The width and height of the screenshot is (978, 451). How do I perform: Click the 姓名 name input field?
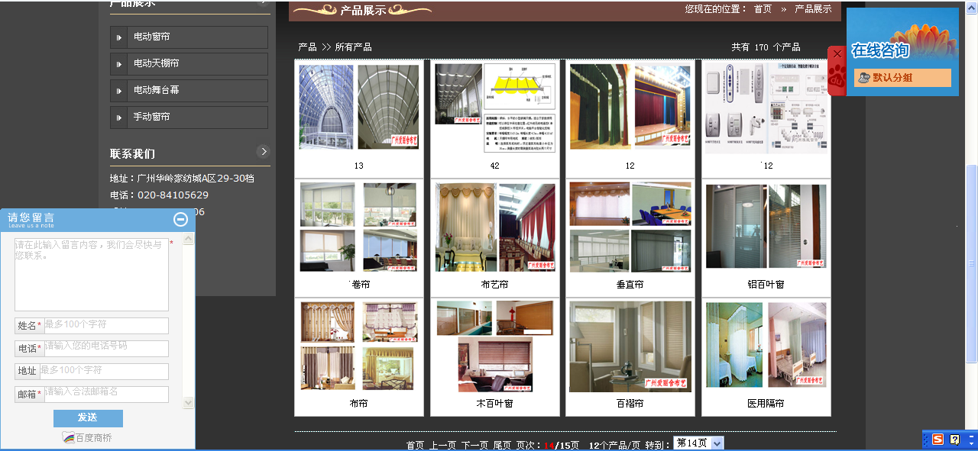click(105, 326)
